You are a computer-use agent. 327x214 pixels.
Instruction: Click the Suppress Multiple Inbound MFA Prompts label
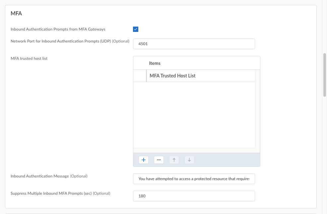[x=51, y=193]
